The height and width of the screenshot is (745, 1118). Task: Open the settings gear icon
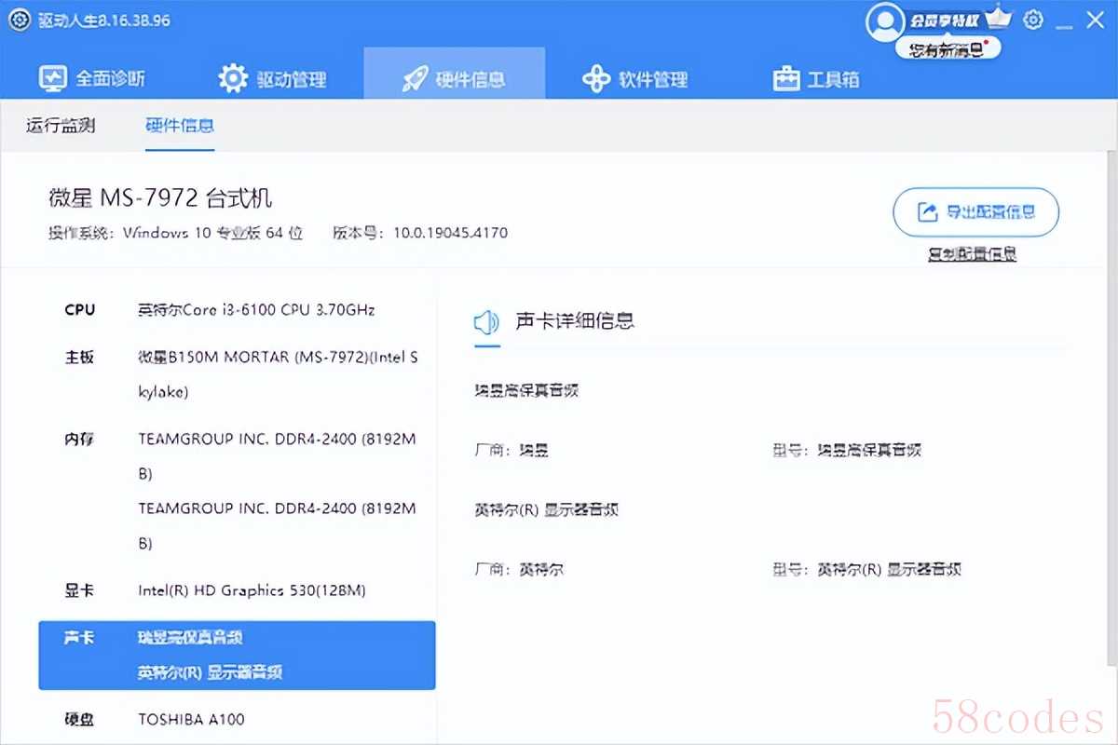1032,20
